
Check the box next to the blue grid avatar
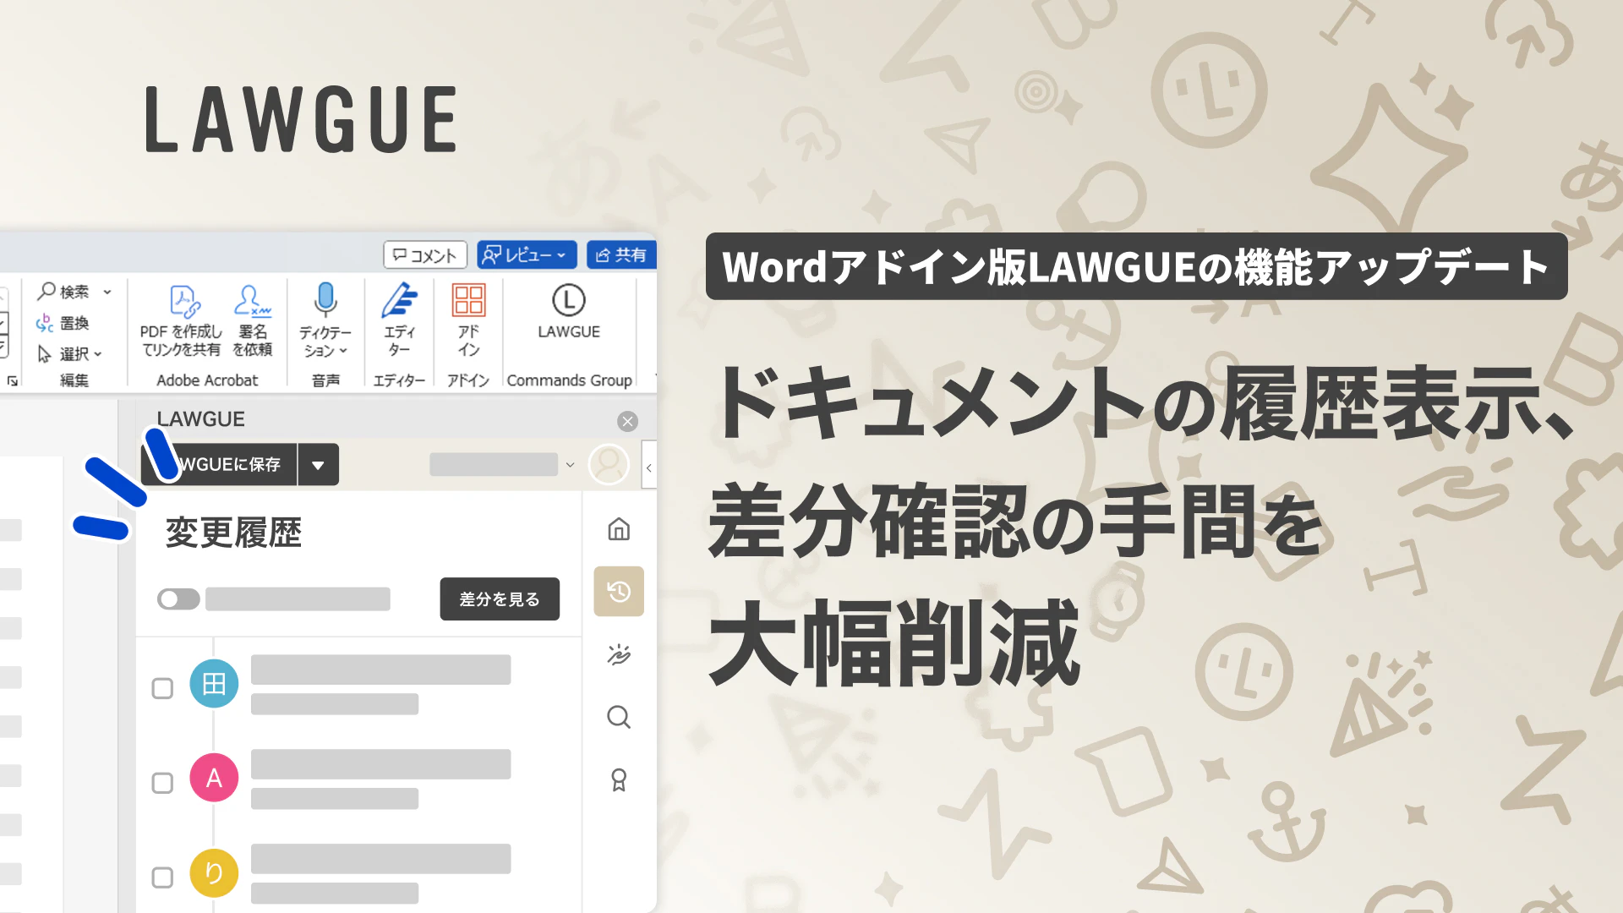tap(162, 688)
